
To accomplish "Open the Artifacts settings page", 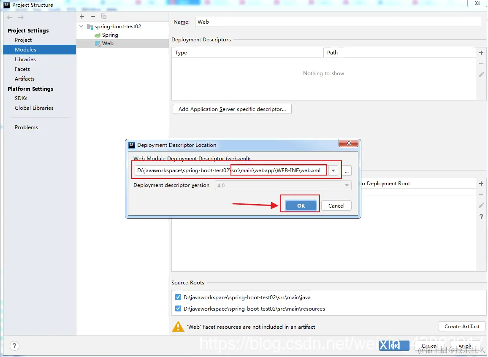I will tap(24, 78).
